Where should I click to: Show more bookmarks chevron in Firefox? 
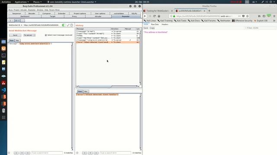coord(274,21)
